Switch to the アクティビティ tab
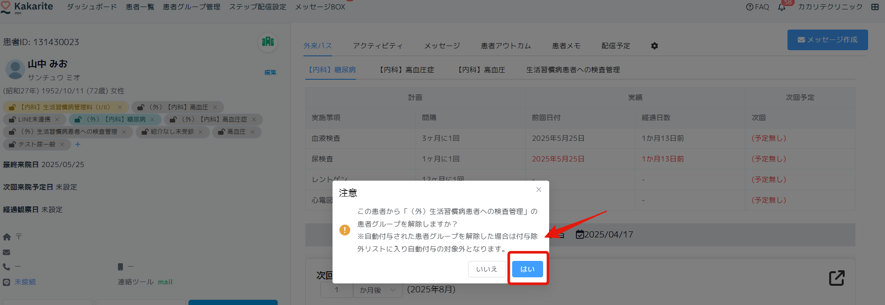The width and height of the screenshot is (885, 305). (378, 46)
